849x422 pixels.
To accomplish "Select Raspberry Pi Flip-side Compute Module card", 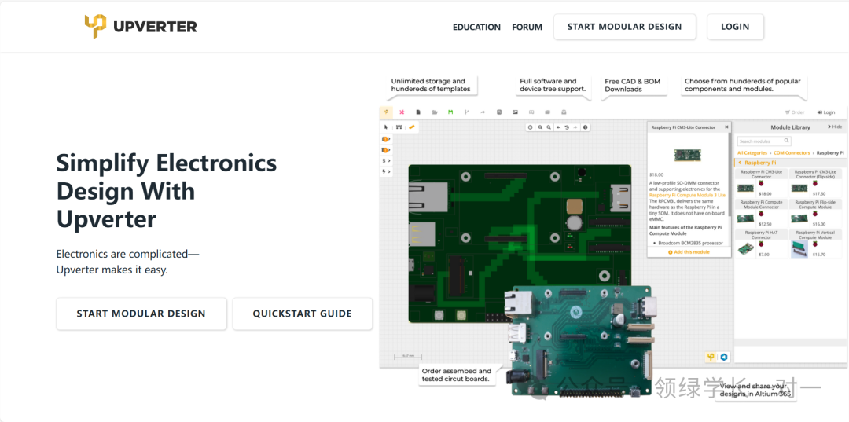I will pos(815,213).
